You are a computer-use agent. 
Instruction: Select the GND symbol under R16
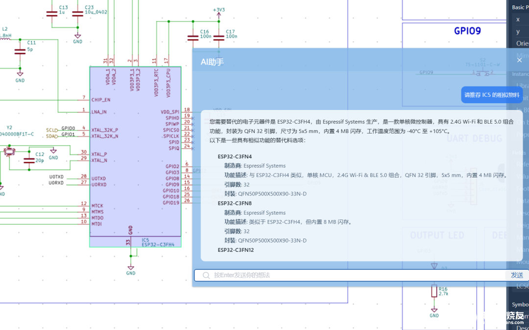[x=434, y=313]
